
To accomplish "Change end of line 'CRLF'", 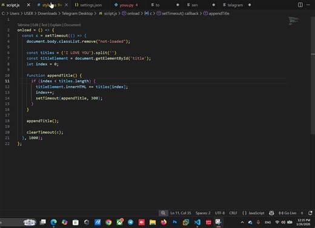I will pos(233,213).
